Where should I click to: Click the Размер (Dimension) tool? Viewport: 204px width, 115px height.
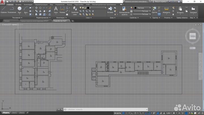pos(63,9)
